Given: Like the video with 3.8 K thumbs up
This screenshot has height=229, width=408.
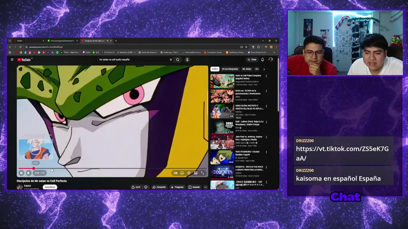Looking at the screenshot, I should point(136,187).
